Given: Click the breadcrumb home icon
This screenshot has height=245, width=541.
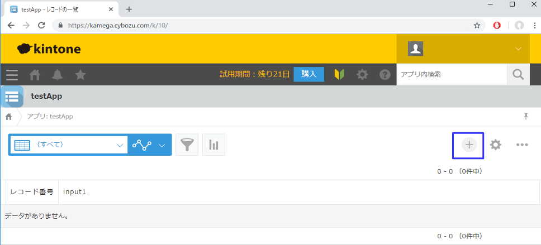Looking at the screenshot, I should tap(8, 117).
